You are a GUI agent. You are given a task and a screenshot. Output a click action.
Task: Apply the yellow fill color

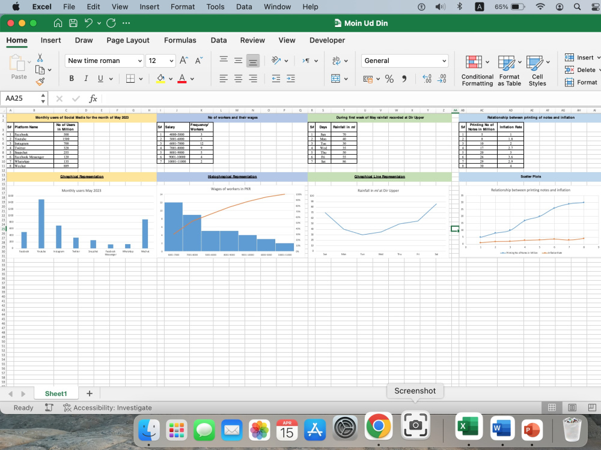coord(160,79)
